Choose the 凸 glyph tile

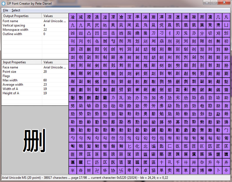[89, 33]
